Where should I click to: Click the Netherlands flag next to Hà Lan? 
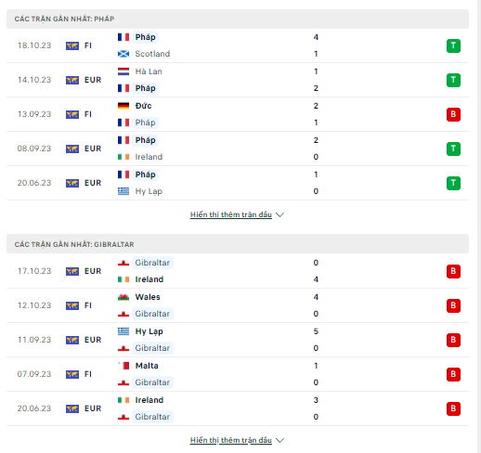123,71
